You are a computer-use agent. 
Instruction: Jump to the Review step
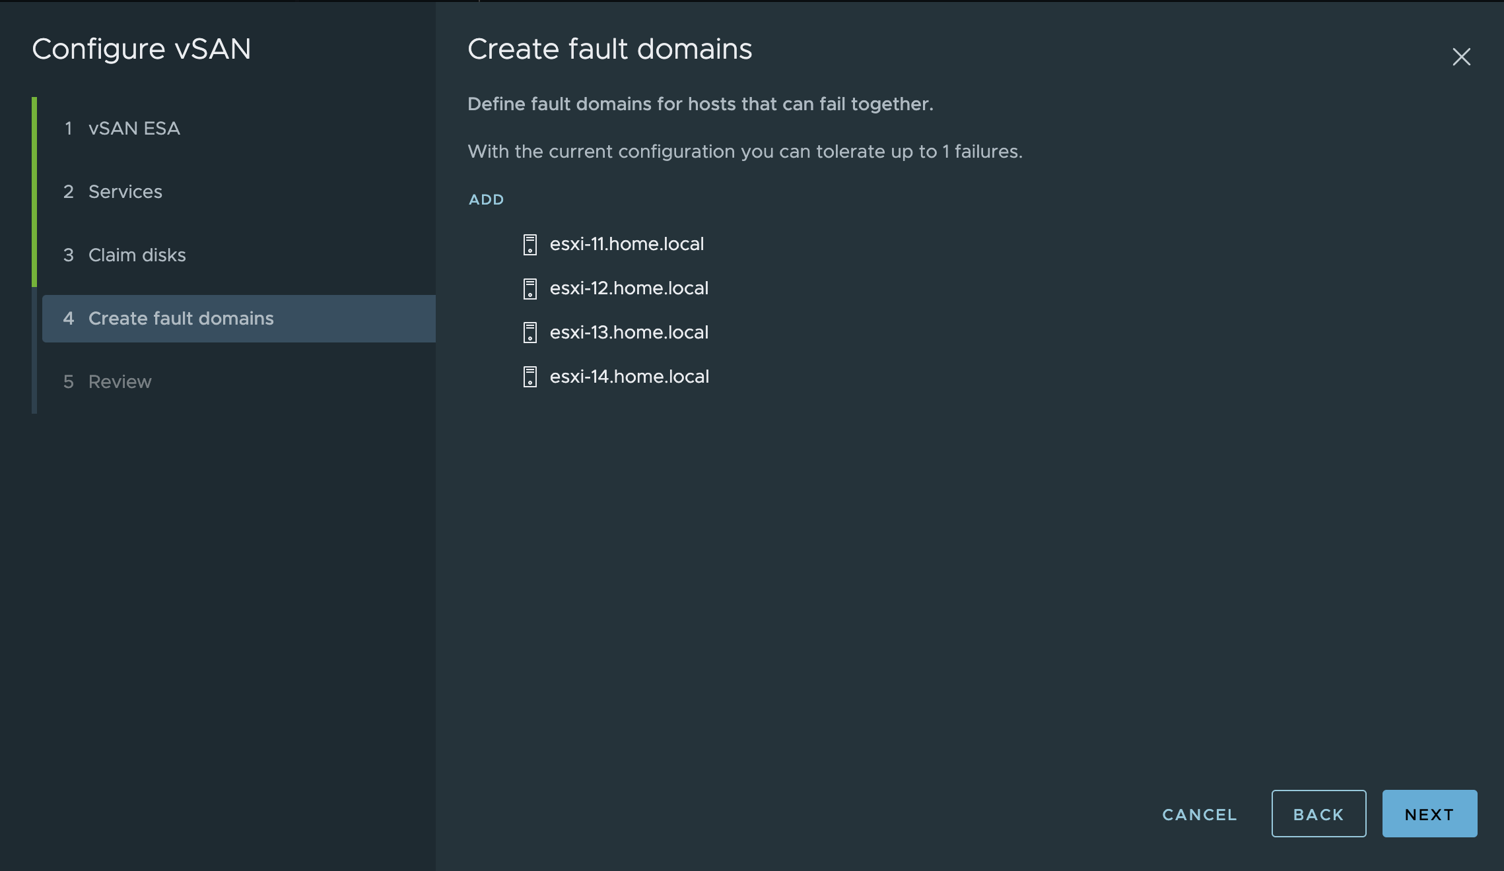pyautogui.click(x=120, y=381)
